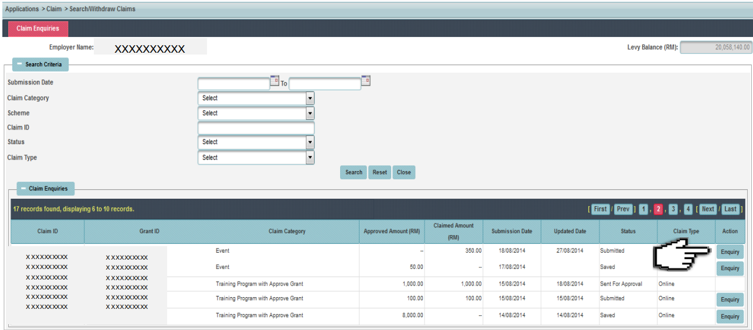Open the Submission Date start calendar icon

coord(274,81)
